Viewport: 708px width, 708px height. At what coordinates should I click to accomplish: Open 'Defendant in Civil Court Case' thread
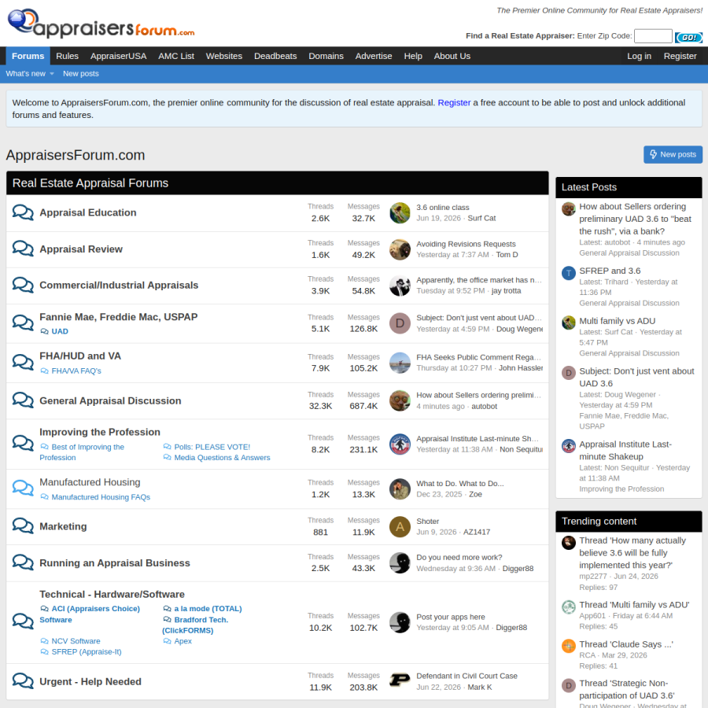pos(466,676)
